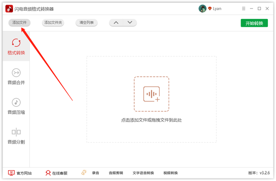
Task: Click the app logo music note icon
Action: [x=9, y=9]
